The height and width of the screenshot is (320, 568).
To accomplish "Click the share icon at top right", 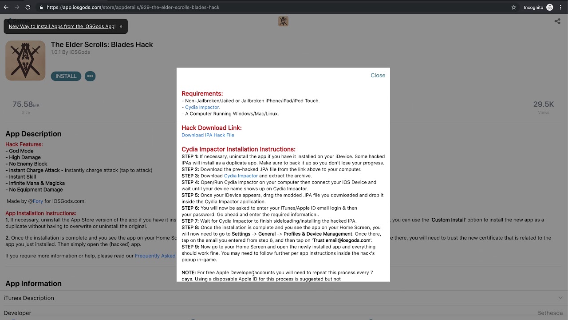I will (557, 21).
